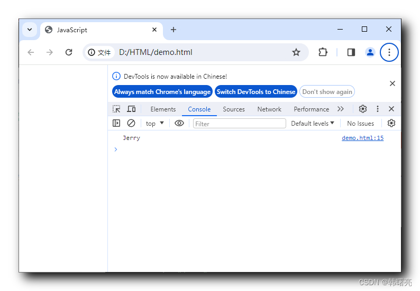Click Switch DevTools to Chinese
The image size is (420, 291).
point(256,92)
